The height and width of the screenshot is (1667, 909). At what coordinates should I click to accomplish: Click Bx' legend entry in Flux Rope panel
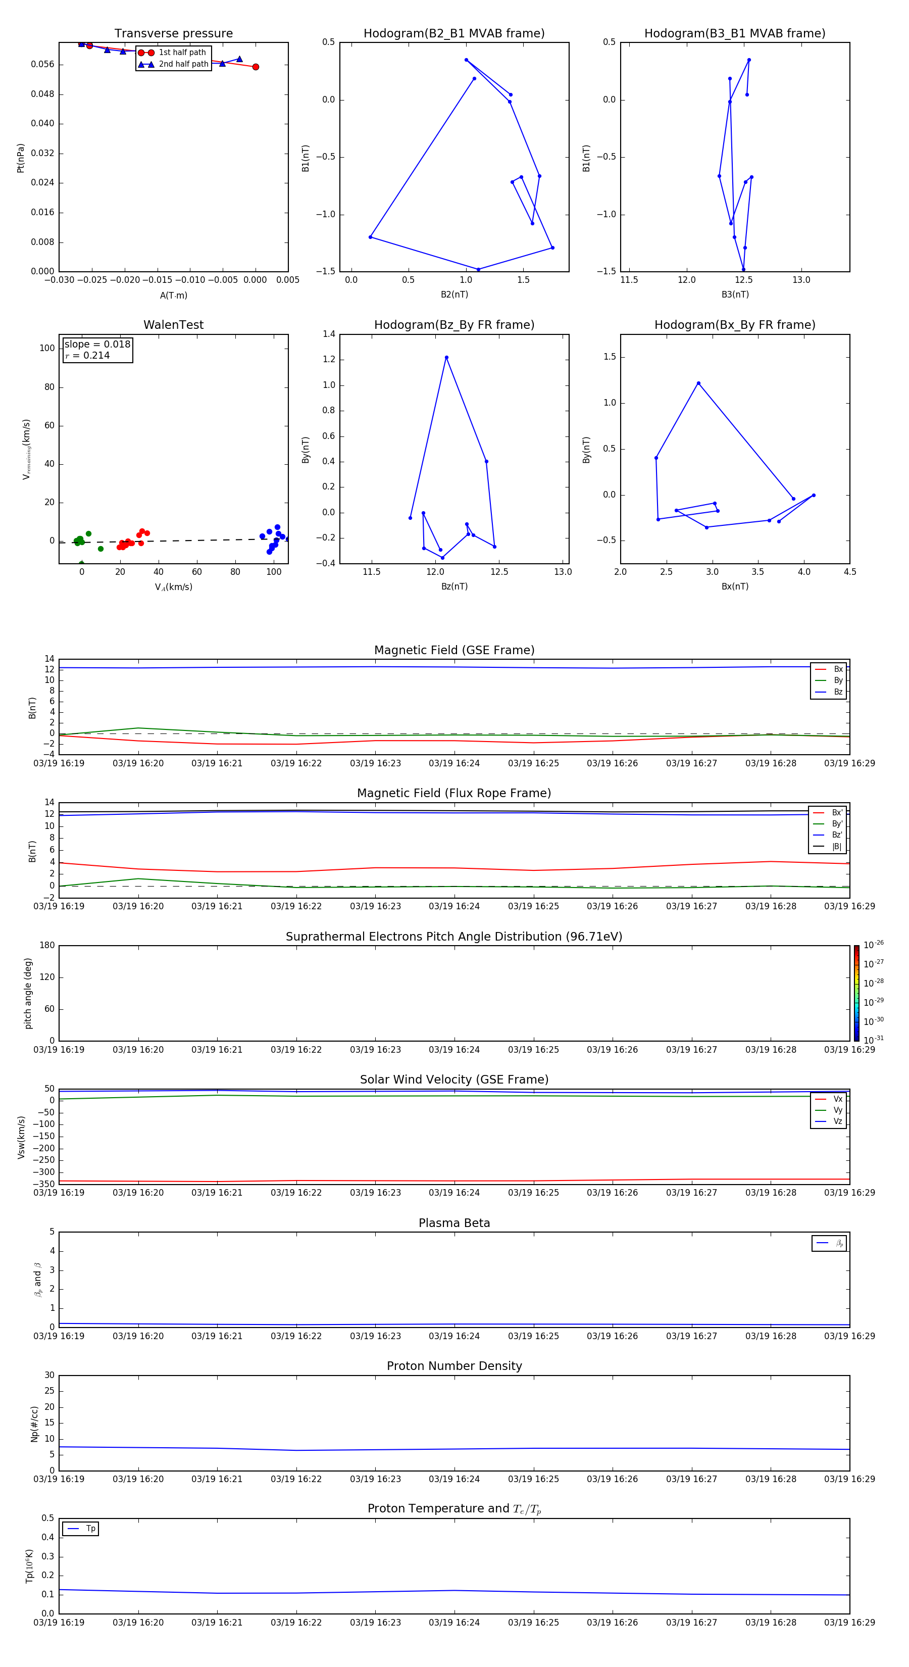point(828,813)
